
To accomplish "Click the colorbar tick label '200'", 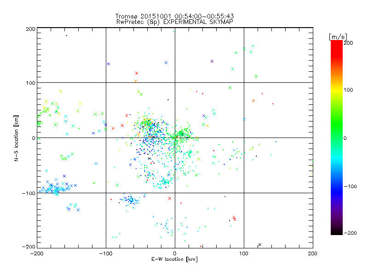I will tap(348, 43).
